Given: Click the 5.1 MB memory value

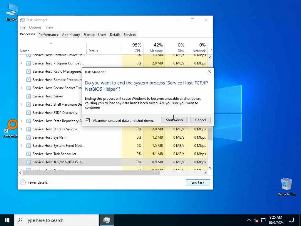Looking at the screenshot, I should point(158,154).
